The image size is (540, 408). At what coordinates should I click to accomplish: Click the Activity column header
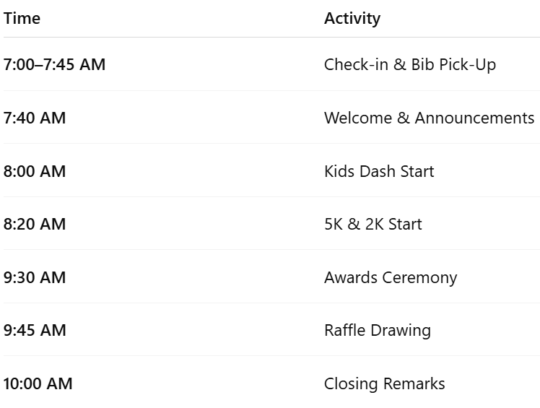point(352,19)
